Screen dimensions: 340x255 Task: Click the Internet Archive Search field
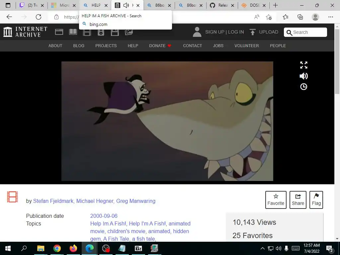click(x=305, y=32)
